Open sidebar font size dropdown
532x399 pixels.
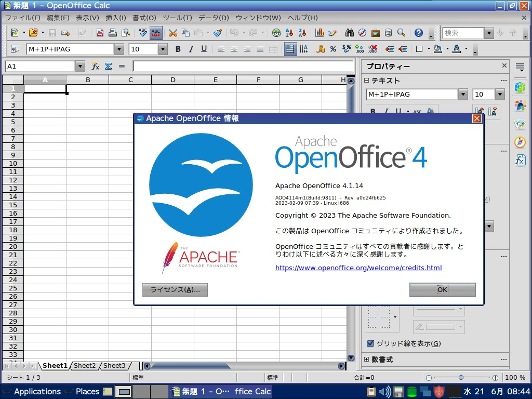click(x=500, y=95)
